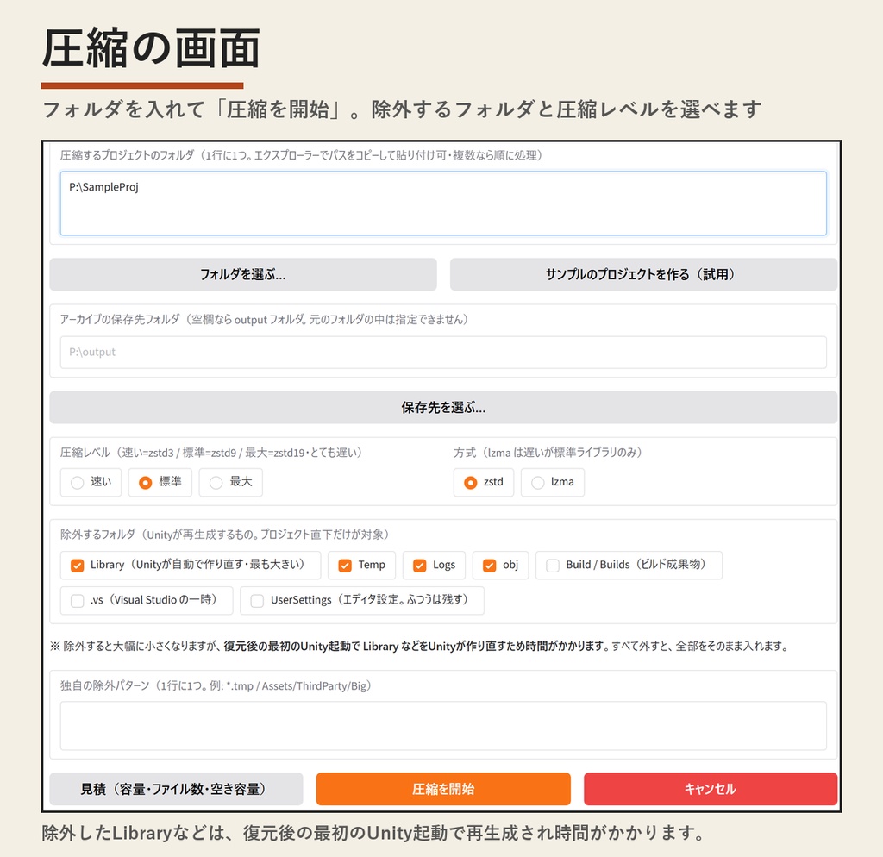Screen dimensions: 883x857
Task: Click the red キャンセル button
Action: [711, 789]
